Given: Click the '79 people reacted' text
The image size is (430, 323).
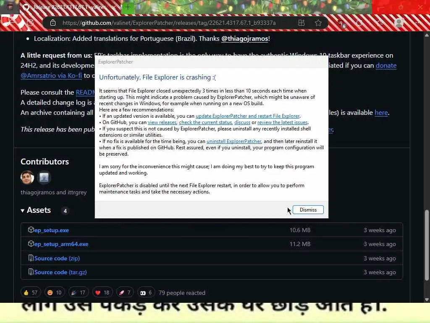Looking at the screenshot, I should tap(182, 293).
